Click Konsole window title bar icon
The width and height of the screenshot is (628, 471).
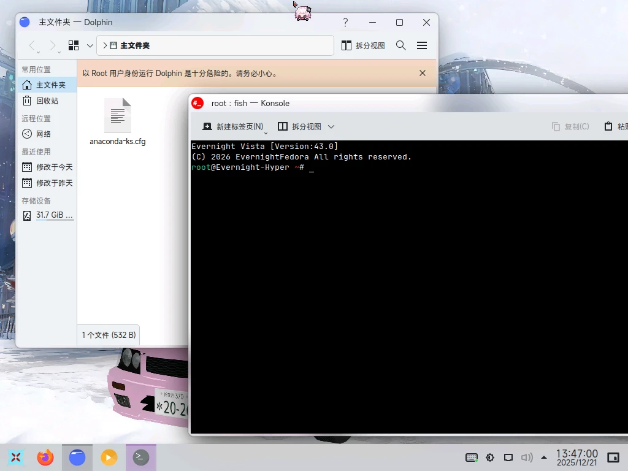click(197, 103)
